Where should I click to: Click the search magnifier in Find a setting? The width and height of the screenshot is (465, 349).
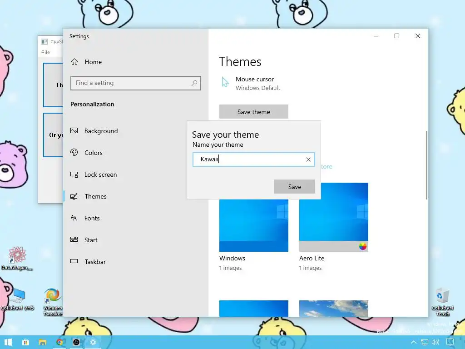pyautogui.click(x=194, y=83)
